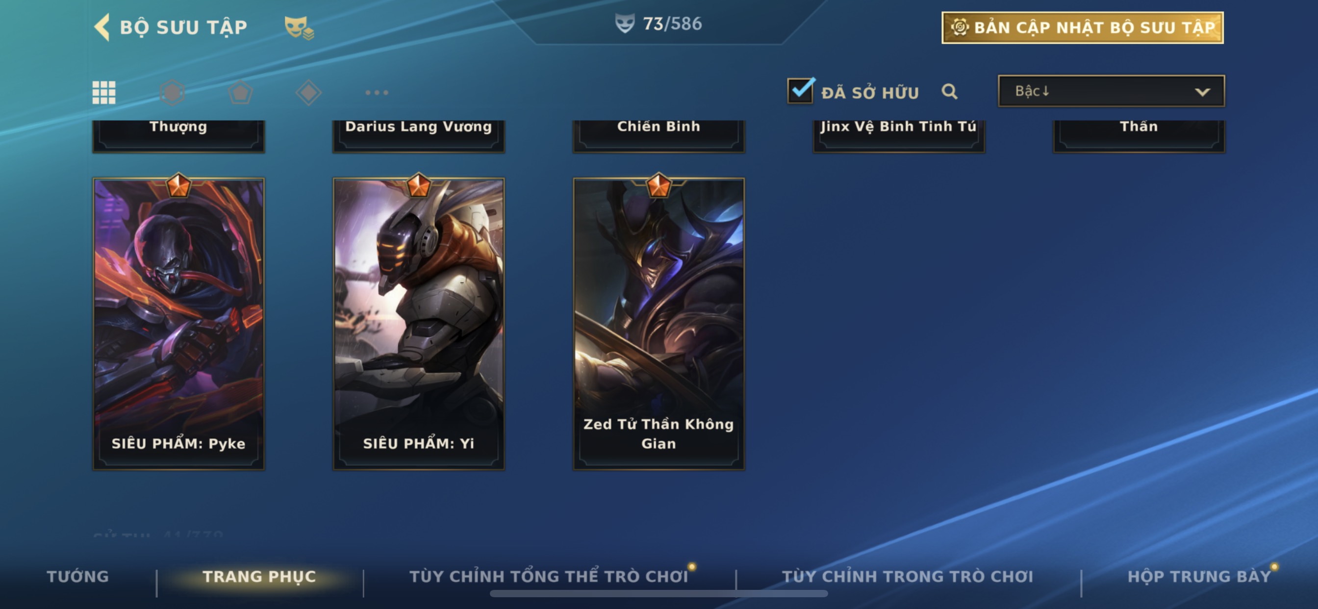Open the Bậc sort dropdown
This screenshot has width=1318, height=609.
point(1111,91)
